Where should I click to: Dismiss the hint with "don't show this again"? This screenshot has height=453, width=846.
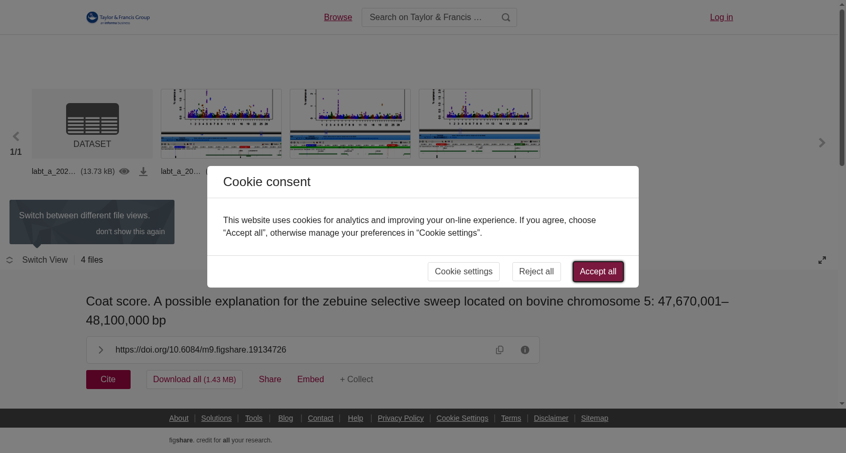tap(130, 232)
